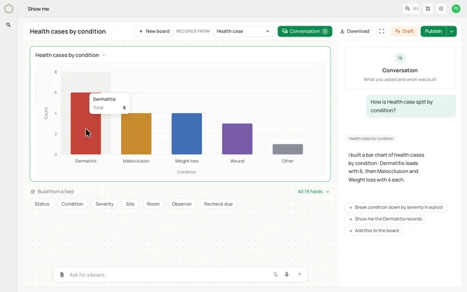Click the Build from a field icon
467x292 pixels.
click(x=33, y=191)
